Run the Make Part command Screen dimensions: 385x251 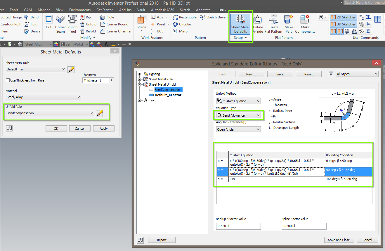click(x=289, y=24)
